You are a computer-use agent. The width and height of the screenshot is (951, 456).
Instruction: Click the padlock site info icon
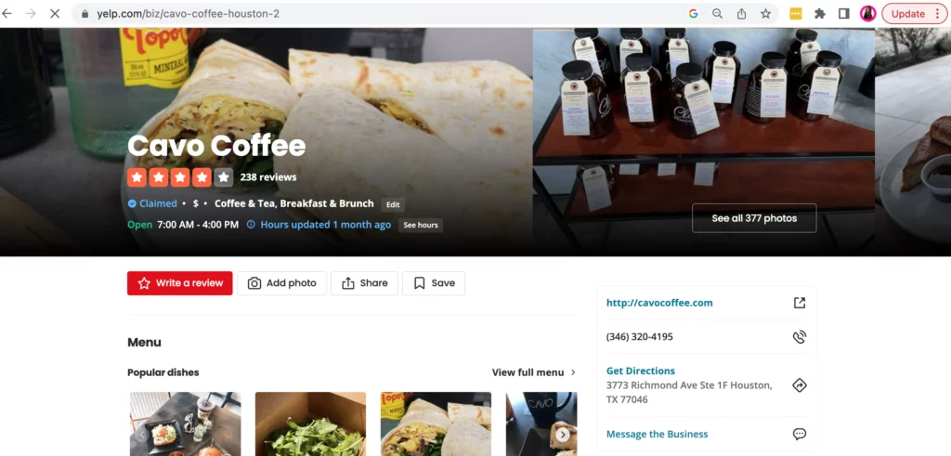85,13
